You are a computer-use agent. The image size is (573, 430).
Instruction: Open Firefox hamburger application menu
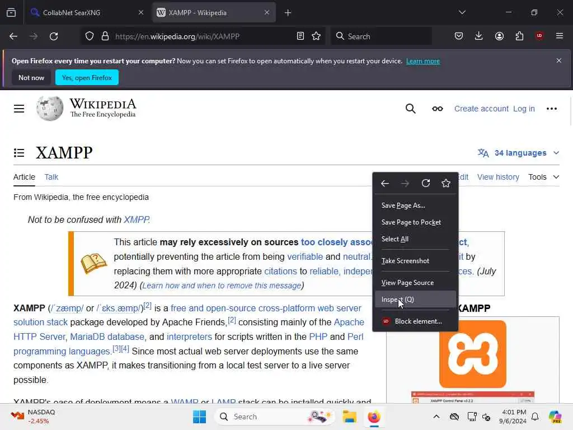[560, 36]
